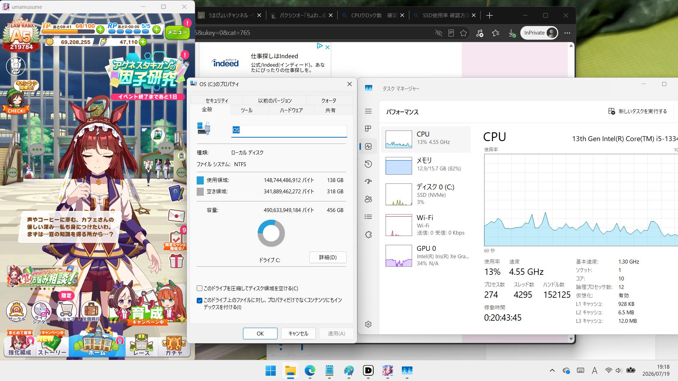The image size is (678, 381).
Task: Open Details list icon in Task Manager
Action: click(x=368, y=217)
